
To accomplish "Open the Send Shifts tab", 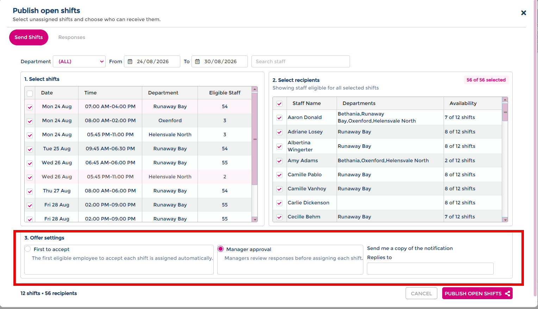I will [x=29, y=37].
